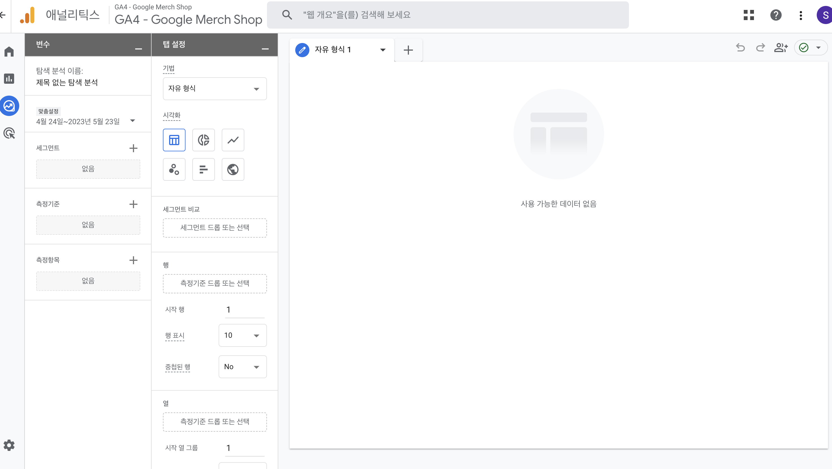832x469 pixels.
Task: Open the 중첩된 행 No dropdown
Action: tap(243, 367)
